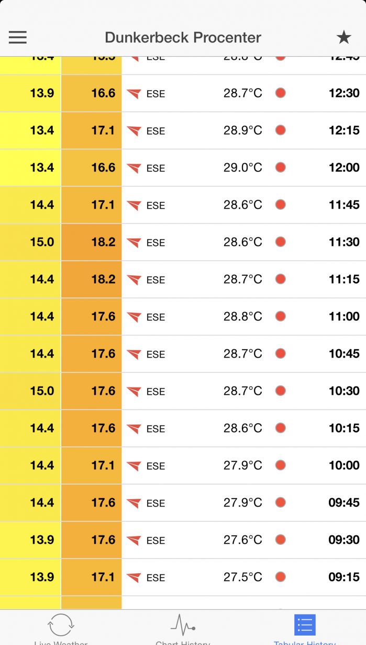Tap the red dot in the 09:45 row
Image resolution: width=366 pixels, height=645 pixels.
pos(281,503)
